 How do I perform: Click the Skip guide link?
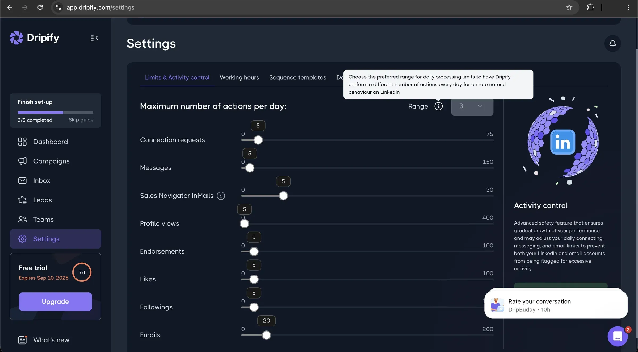81,120
